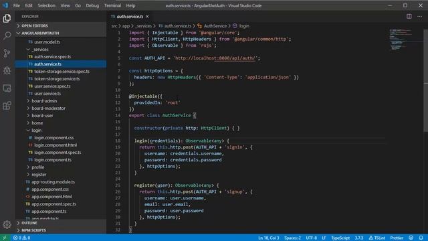
Task: Expand the Open Editors section
Action: [61, 25]
